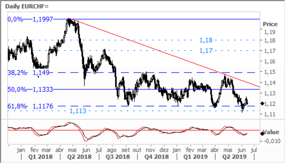The image size is (286, 164).
Task: Select the 'Q2 2019' quarter label
Action: [235, 157]
